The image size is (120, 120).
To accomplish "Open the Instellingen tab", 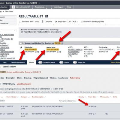I will (58, 7).
